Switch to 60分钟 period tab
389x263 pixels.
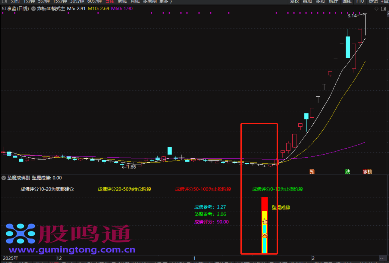pyautogui.click(x=94, y=2)
